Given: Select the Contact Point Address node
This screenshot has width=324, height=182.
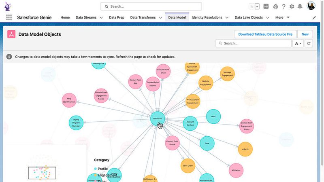Looking at the screenshot, I should click(x=153, y=84).
